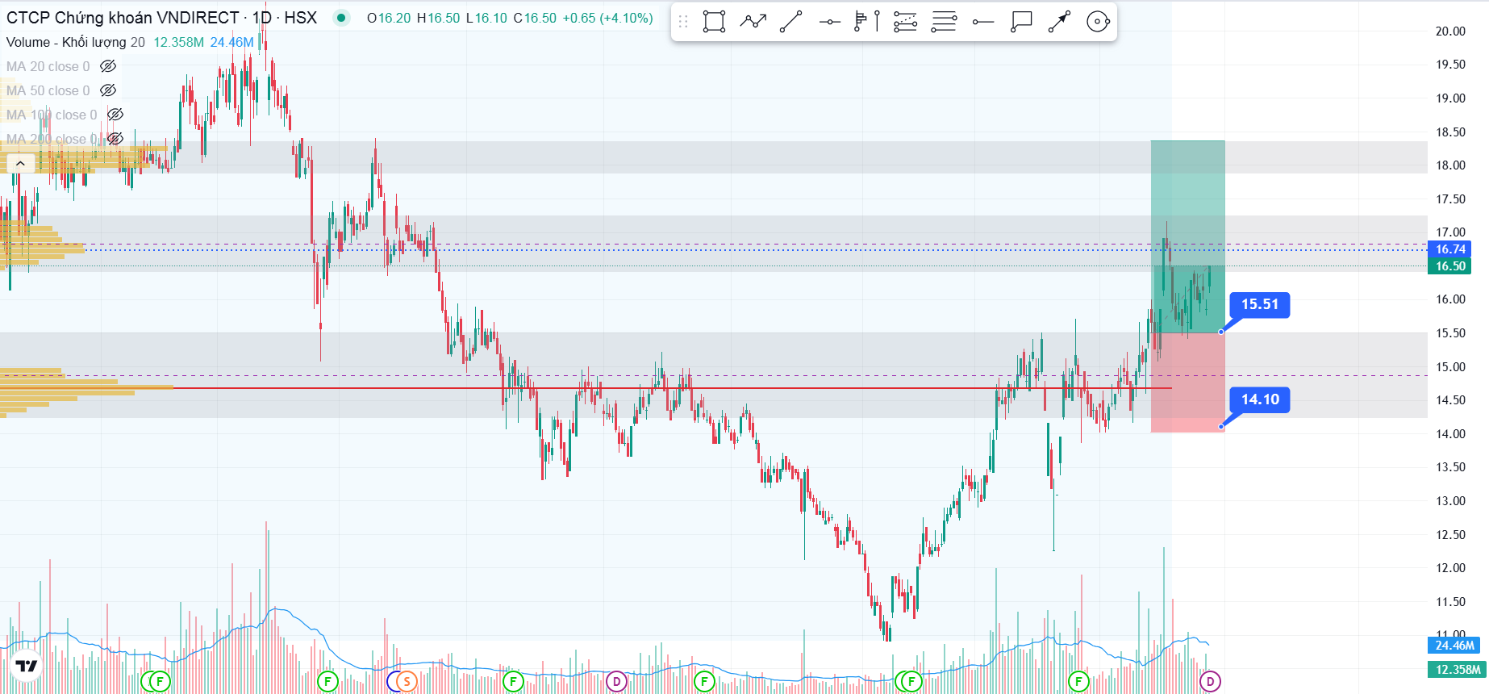Click the +0.65 (+4.10%) change value
The height and width of the screenshot is (694, 1489).
coord(607,18)
